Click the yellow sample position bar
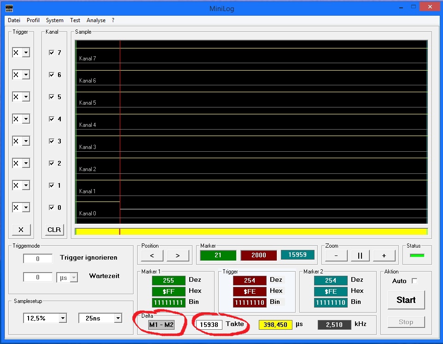This screenshot has width=443, height=344. click(x=251, y=231)
